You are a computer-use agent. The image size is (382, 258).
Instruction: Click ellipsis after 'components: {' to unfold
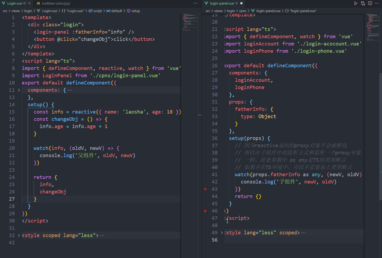coord(70,90)
